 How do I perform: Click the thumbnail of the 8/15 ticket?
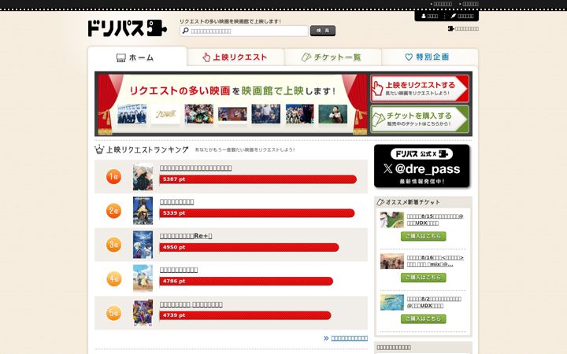pos(391,219)
